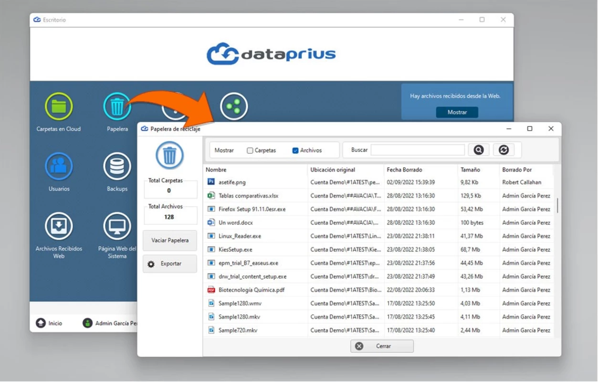Click the video file icon for Sample720.mkv
The width and height of the screenshot is (598, 382).
211,330
